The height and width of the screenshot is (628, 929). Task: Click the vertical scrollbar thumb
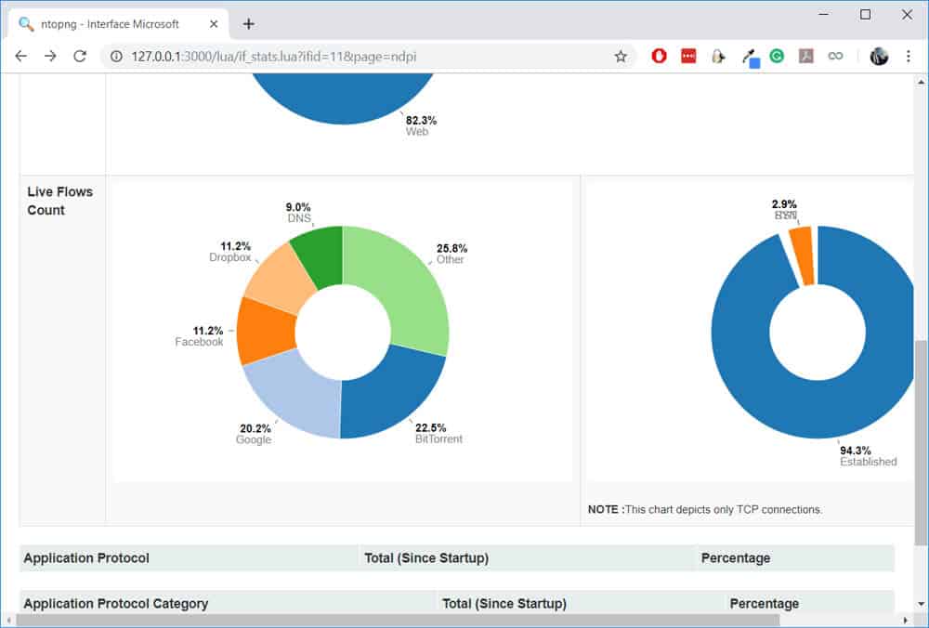pyautogui.click(x=921, y=442)
